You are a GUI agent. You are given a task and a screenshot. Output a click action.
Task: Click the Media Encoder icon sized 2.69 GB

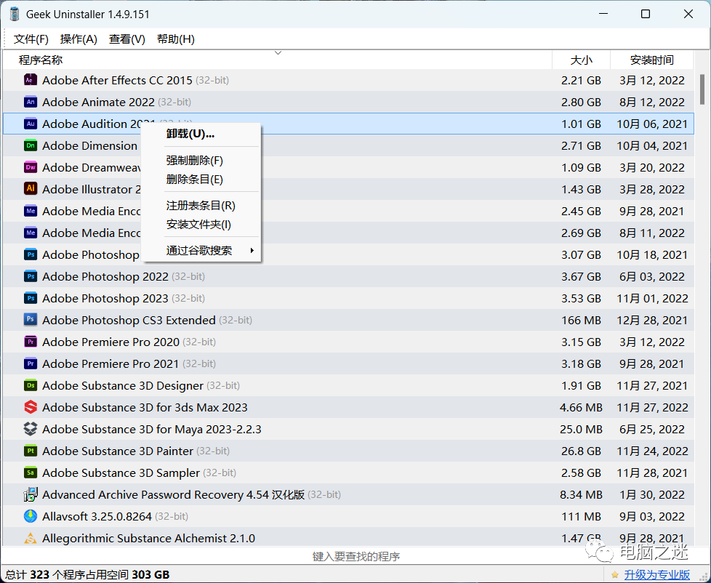coord(31,233)
